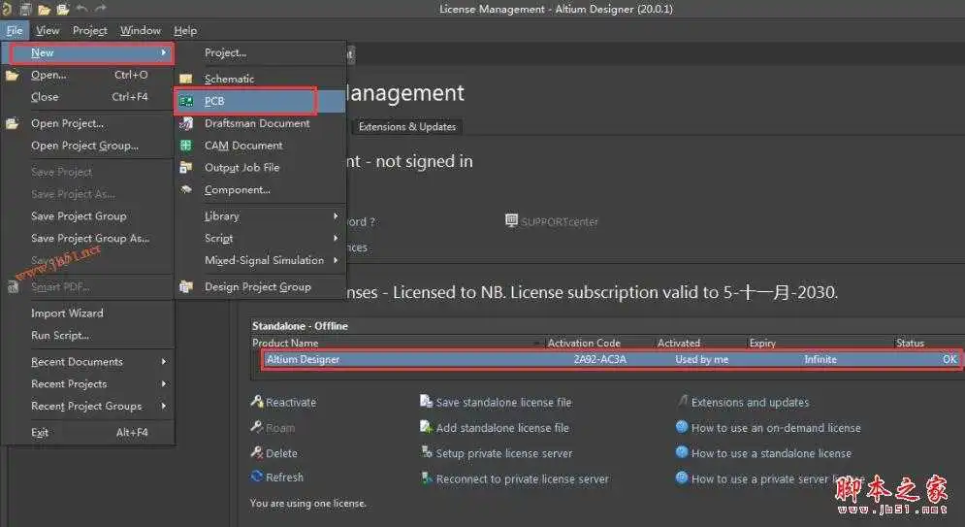This screenshot has height=527, width=965.
Task: Click Save standalone license file link
Action: click(503, 403)
